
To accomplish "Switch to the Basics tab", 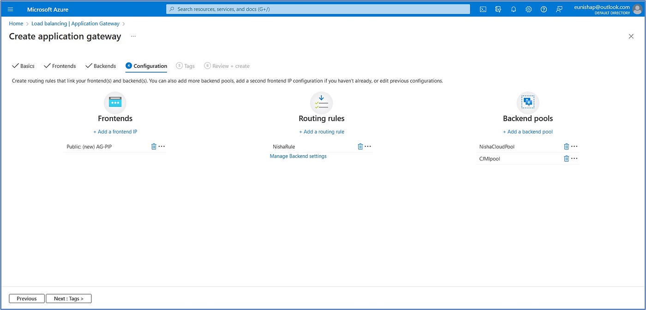I will pyautogui.click(x=26, y=66).
